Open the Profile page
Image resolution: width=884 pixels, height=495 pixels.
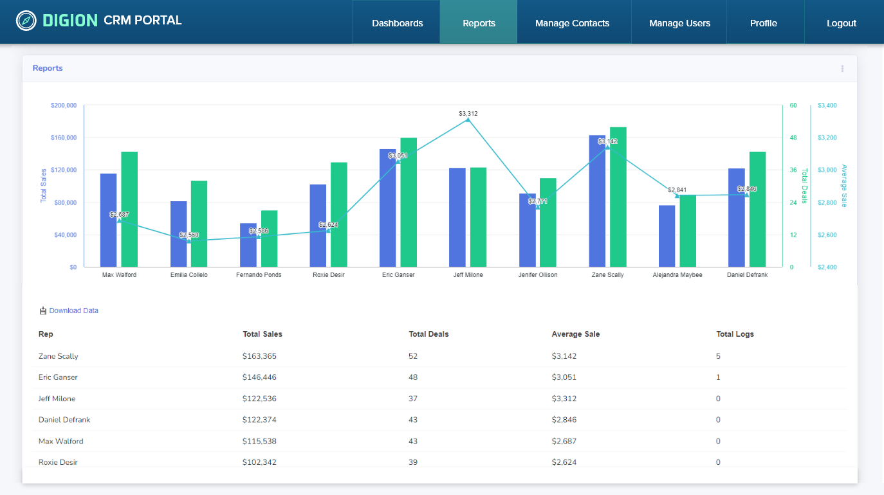tap(764, 22)
